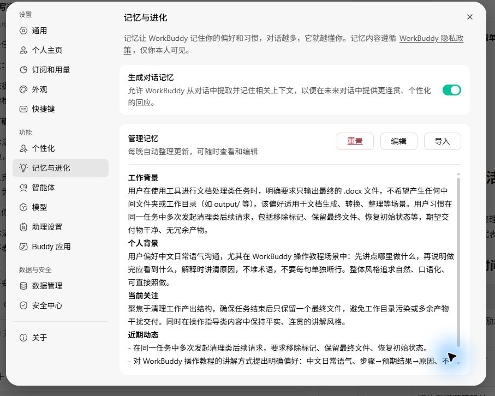Image resolution: width=495 pixels, height=396 pixels.
Task: Click the 个人主页 person icon
Action: click(x=23, y=50)
